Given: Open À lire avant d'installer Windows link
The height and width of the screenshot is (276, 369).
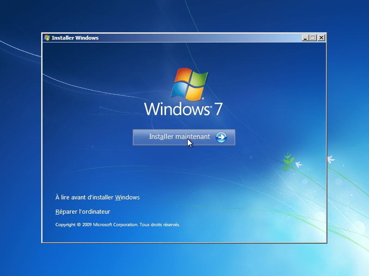Looking at the screenshot, I should (98, 198).
